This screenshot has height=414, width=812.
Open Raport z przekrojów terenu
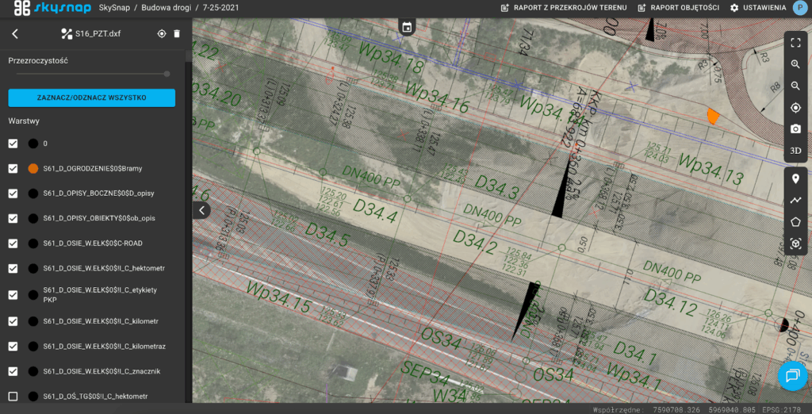564,8
